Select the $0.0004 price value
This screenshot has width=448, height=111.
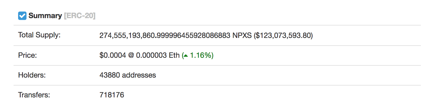pyautogui.click(x=113, y=55)
